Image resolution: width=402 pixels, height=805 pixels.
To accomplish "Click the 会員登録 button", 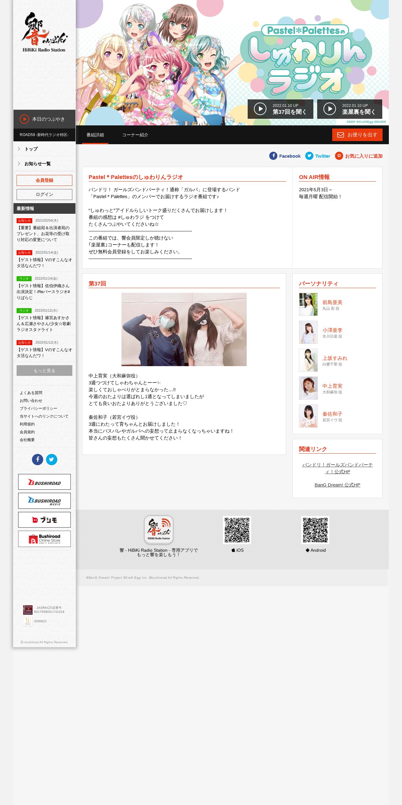I will click(x=44, y=180).
